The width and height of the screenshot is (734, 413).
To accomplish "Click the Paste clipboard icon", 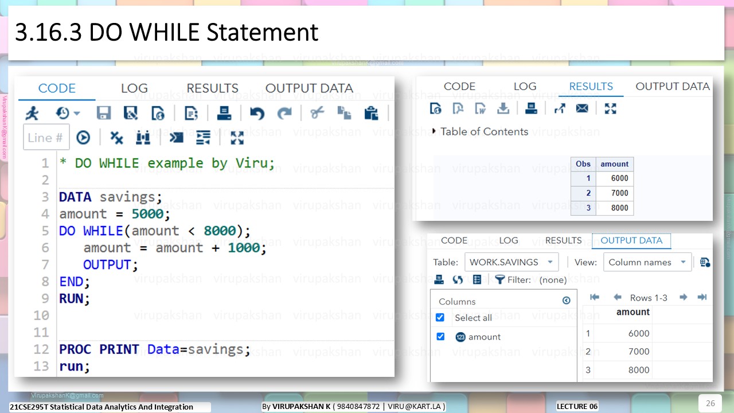I will [371, 113].
